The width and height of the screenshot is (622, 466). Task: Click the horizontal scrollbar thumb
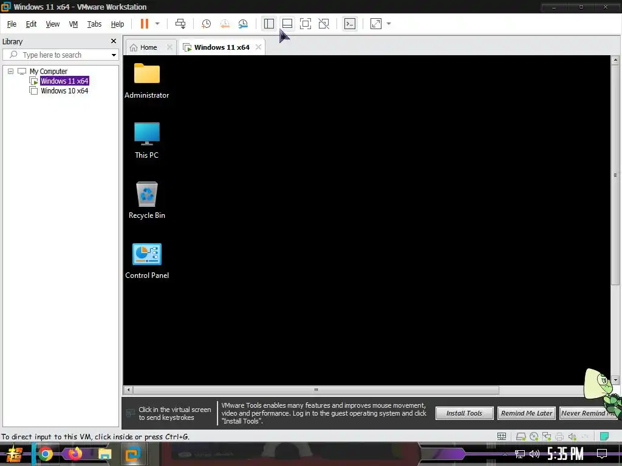pos(316,390)
